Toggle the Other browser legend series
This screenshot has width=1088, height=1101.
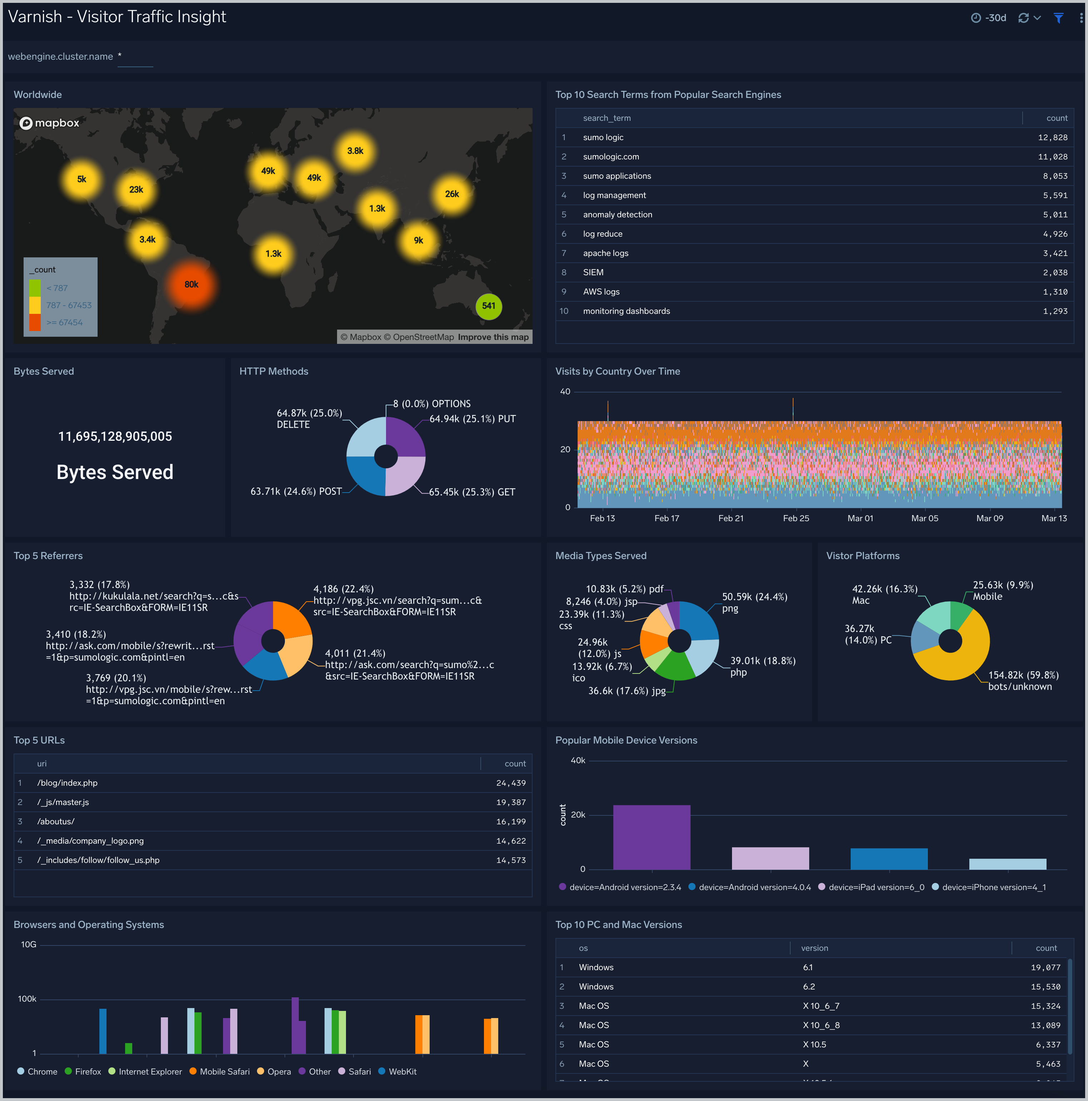click(315, 1072)
